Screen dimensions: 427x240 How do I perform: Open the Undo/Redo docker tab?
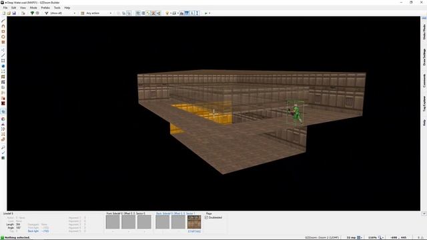[424, 32]
